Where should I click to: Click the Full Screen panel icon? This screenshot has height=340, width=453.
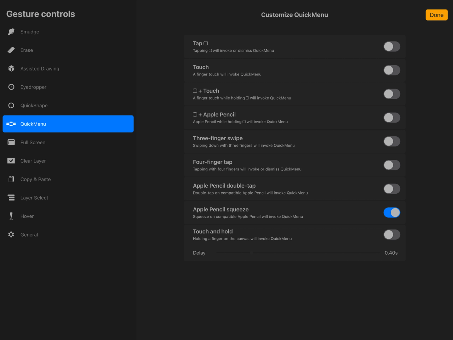tap(11, 142)
